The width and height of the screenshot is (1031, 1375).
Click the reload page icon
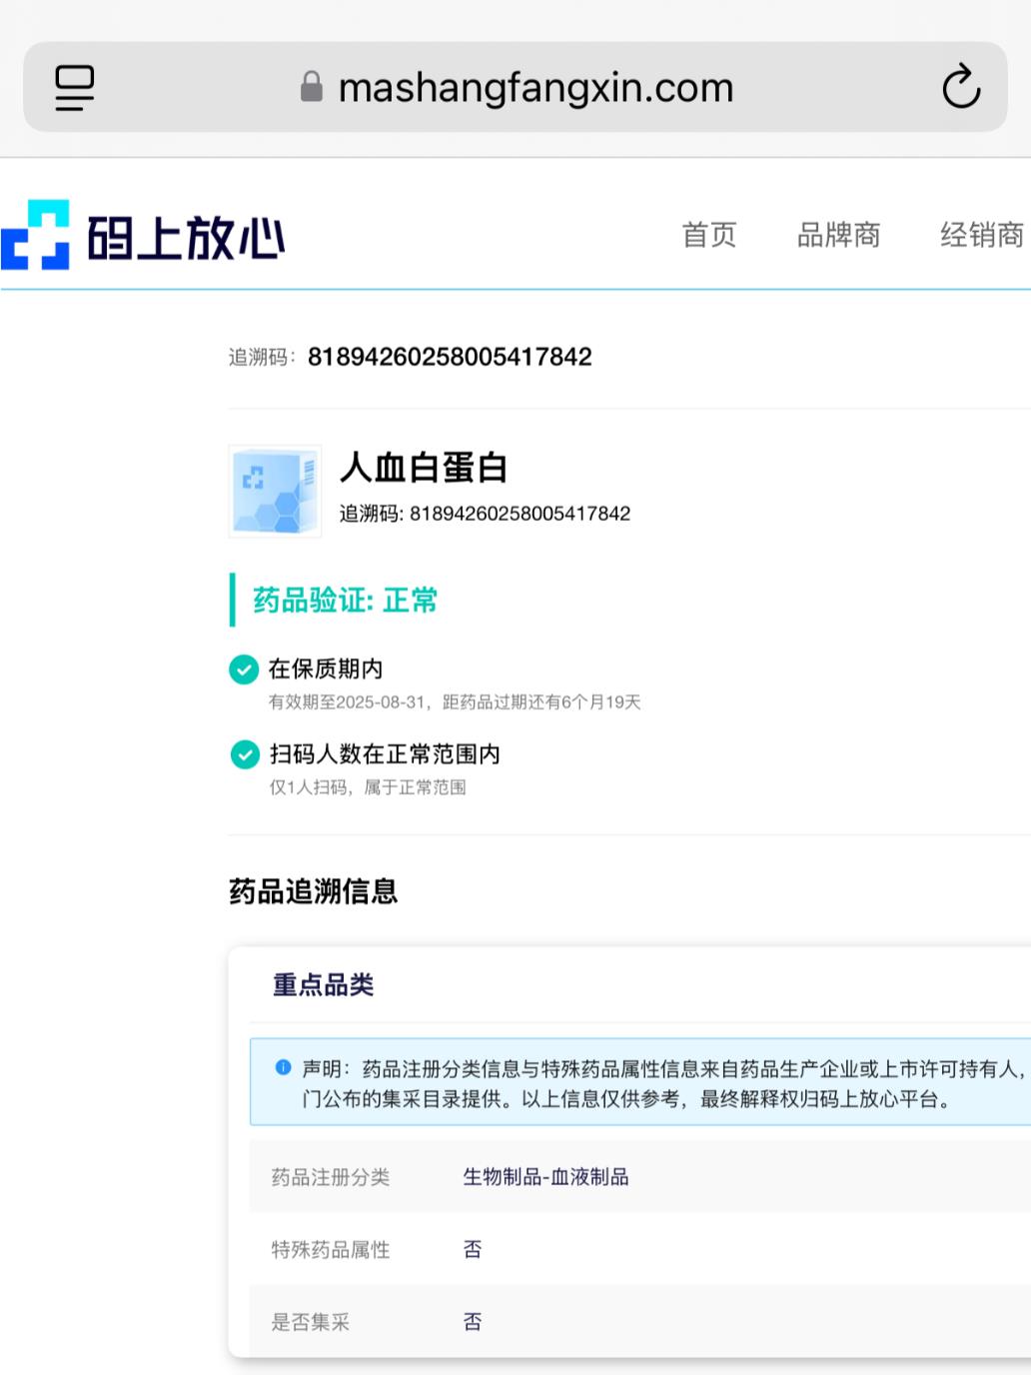tap(960, 88)
